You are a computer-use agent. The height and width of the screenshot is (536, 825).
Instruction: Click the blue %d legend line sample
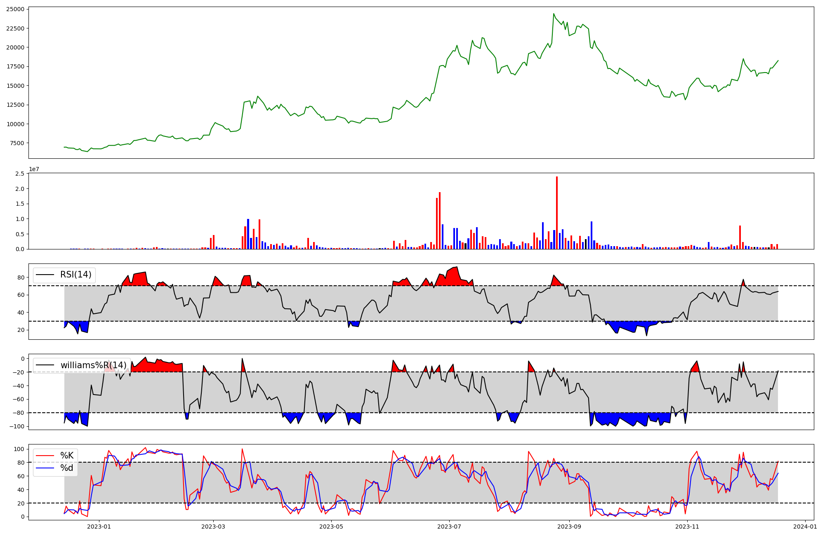[45, 468]
